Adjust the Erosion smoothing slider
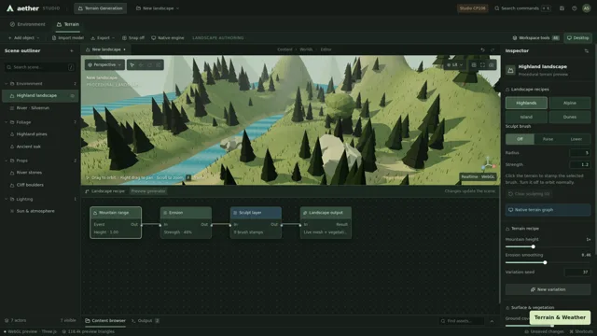597x336 pixels. coord(548,262)
